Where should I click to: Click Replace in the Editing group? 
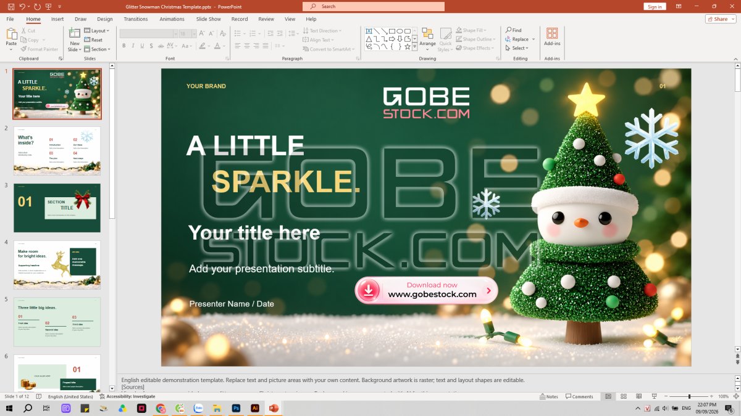click(x=517, y=39)
